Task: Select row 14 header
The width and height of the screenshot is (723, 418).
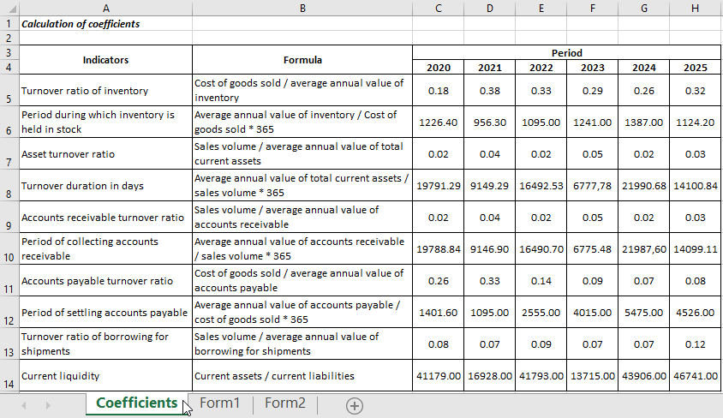Action: 9,376
